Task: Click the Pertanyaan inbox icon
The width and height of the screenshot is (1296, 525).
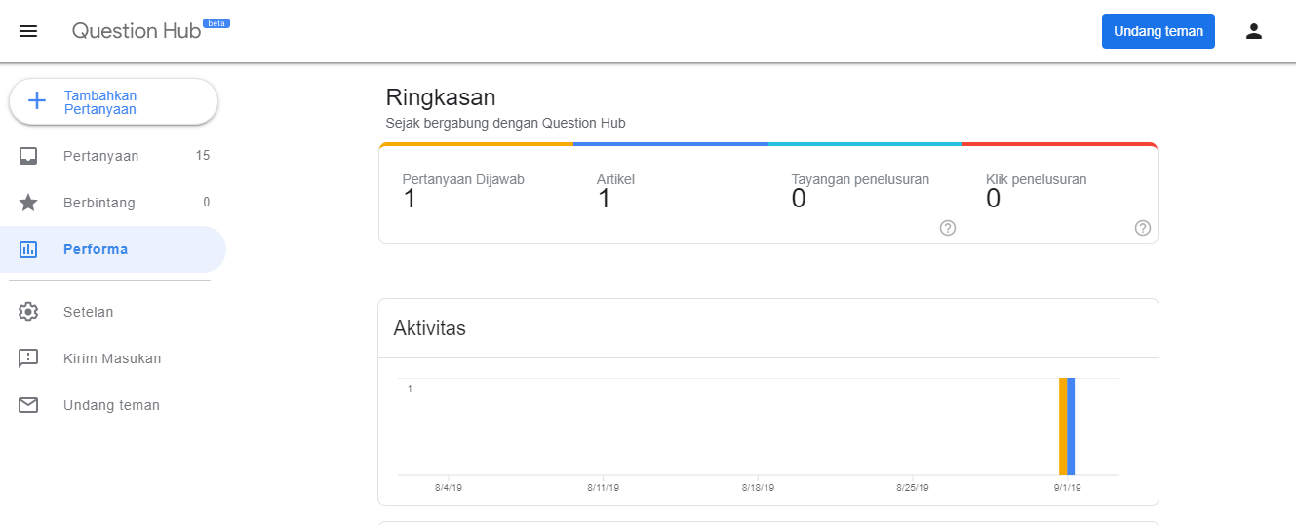Action: [28, 156]
